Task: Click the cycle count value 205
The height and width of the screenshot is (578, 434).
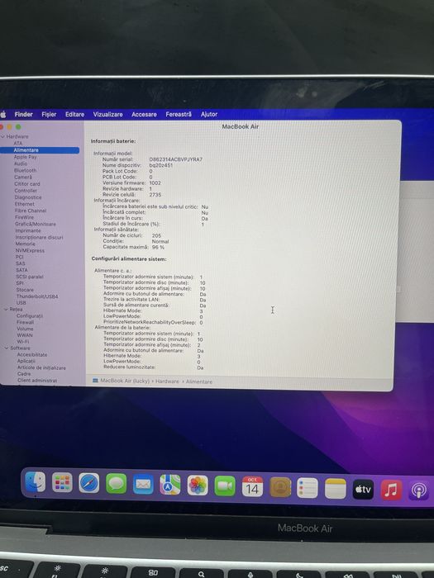Action: (156, 235)
